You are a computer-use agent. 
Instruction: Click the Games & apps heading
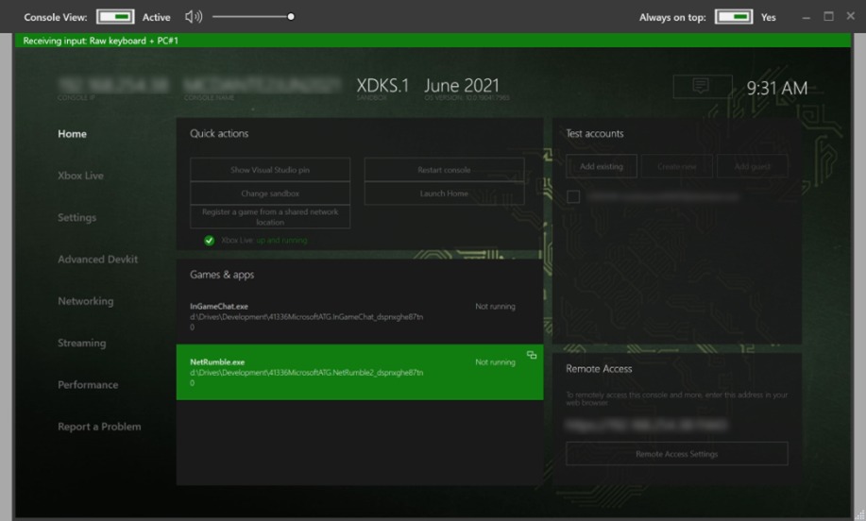click(222, 275)
